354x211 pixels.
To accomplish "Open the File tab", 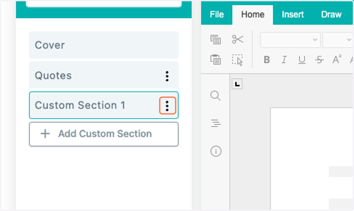I will (x=217, y=14).
